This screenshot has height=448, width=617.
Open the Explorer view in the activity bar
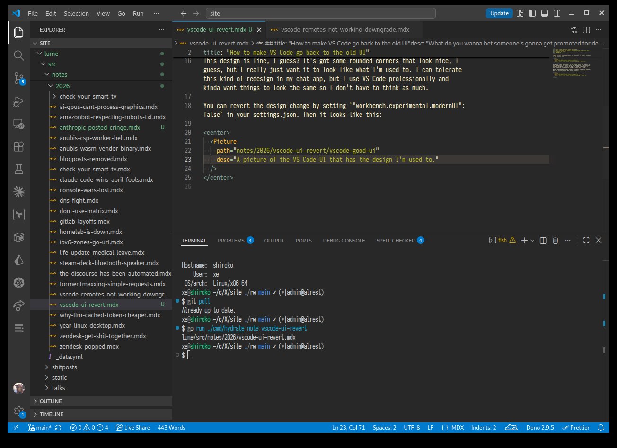coord(19,33)
